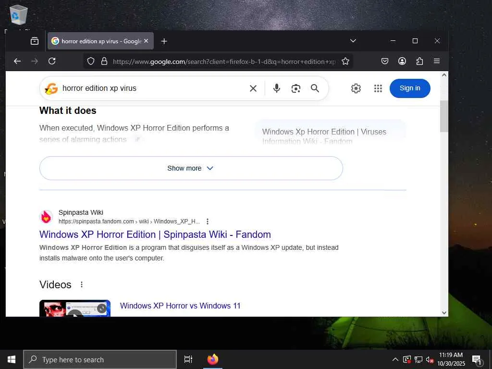This screenshot has height=369, width=492.
Task: Click the Spinpasta Wiki favicon
Action: 46,217
